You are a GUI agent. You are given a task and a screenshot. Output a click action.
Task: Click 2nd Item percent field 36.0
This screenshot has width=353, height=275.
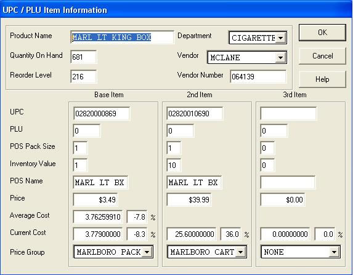(x=231, y=234)
